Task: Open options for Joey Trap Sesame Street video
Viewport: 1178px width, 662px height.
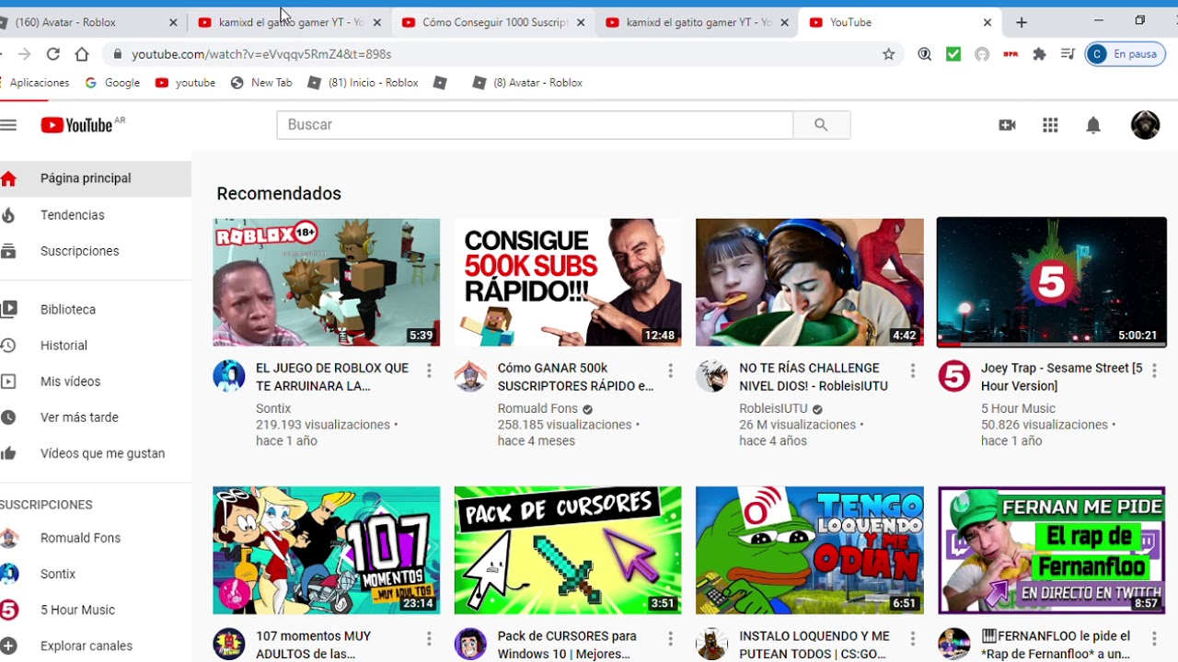Action: [x=1154, y=371]
